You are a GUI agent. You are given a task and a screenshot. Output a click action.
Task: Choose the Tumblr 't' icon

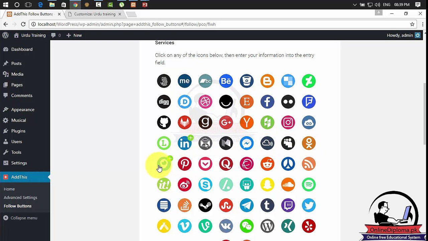click(267, 206)
